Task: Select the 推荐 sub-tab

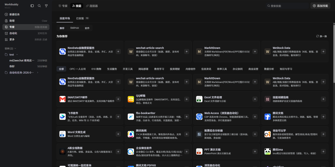Action: click(x=62, y=28)
